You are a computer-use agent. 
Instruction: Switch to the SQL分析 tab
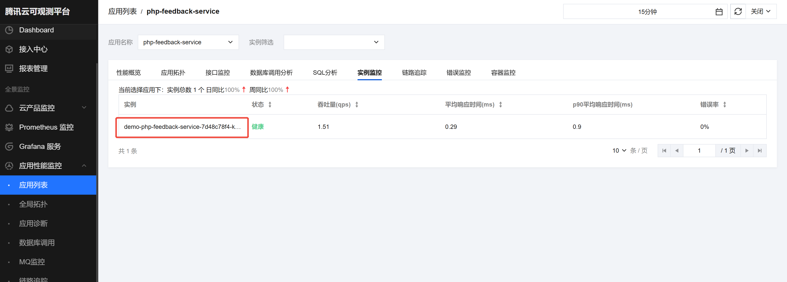coord(325,73)
